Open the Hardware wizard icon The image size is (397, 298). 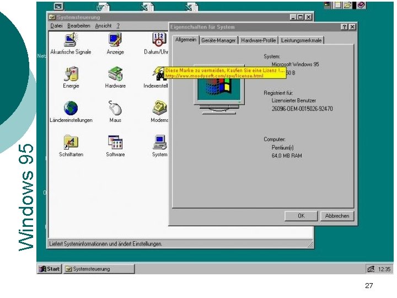(x=115, y=74)
